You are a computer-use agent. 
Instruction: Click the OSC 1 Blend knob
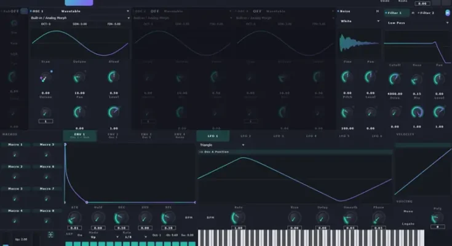[114, 77]
